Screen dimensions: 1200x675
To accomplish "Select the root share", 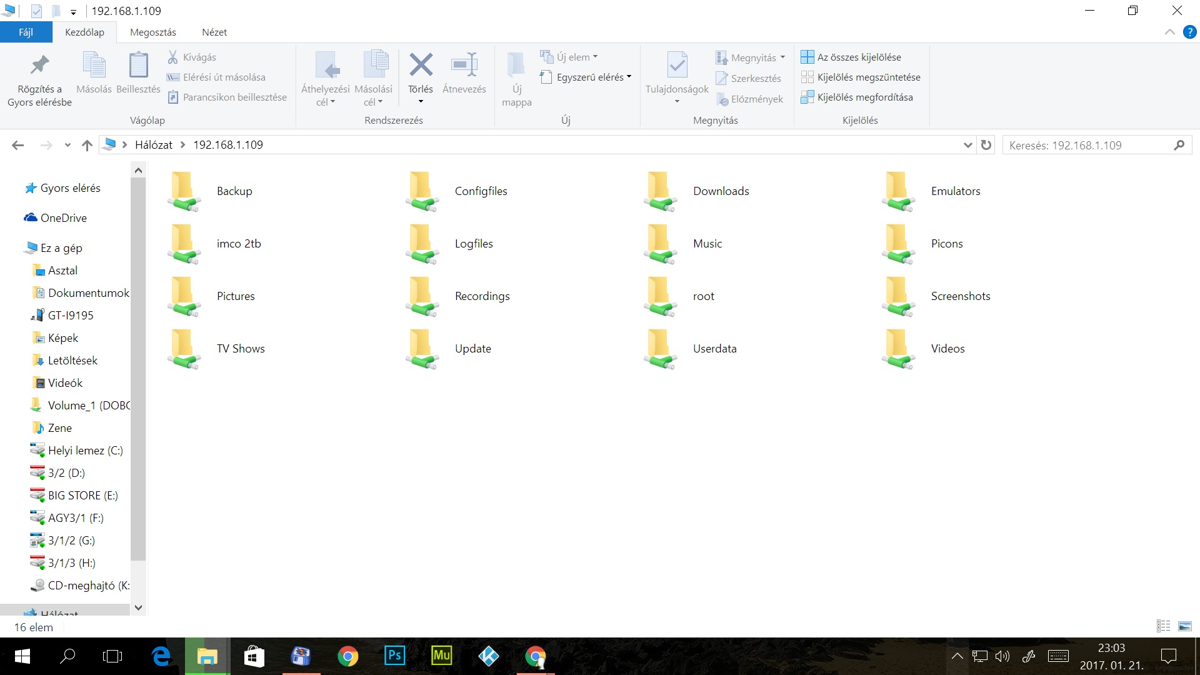I will [x=679, y=296].
